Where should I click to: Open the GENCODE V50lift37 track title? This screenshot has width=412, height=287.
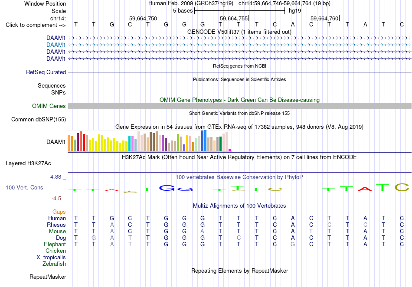(239, 32)
